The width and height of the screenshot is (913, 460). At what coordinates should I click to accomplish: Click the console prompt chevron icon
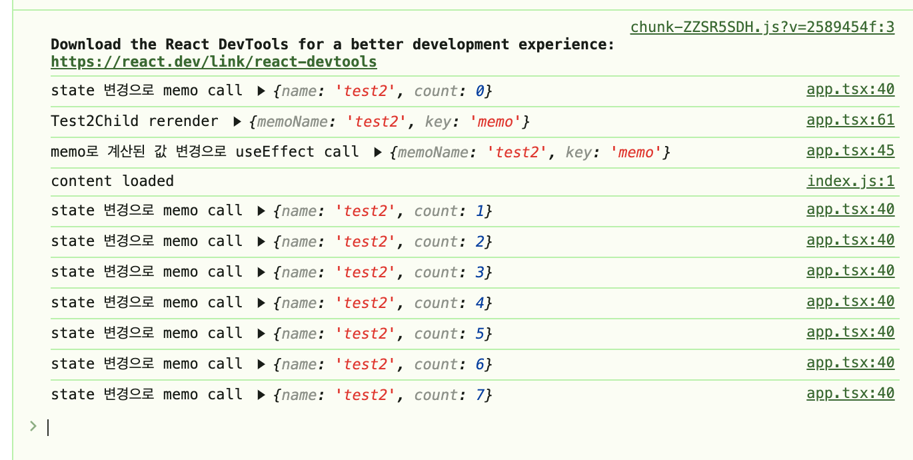(33, 426)
